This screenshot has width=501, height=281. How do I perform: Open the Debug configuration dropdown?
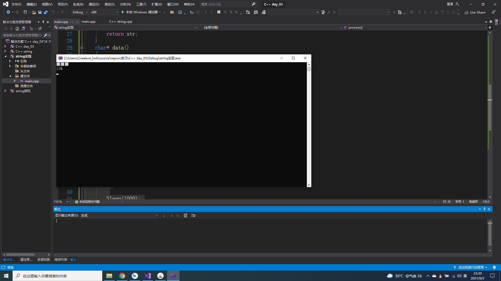tap(80, 12)
